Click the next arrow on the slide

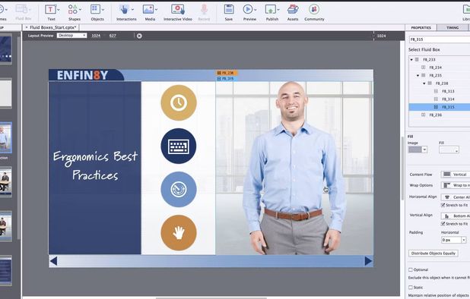(368, 261)
